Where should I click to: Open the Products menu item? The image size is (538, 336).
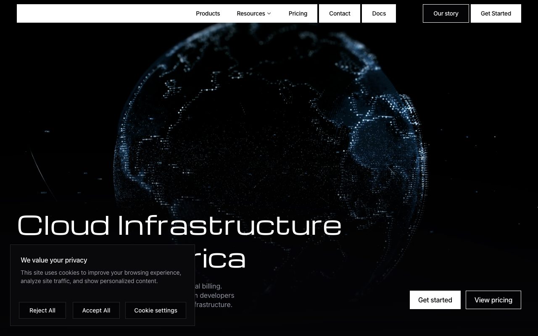208,13
